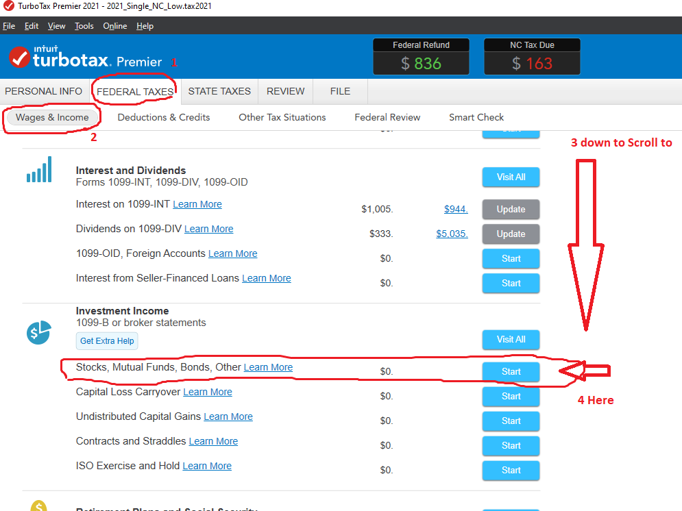Viewport: 682px width, 511px height.
Task: Click Visit All for Investment Income
Action: pyautogui.click(x=511, y=339)
